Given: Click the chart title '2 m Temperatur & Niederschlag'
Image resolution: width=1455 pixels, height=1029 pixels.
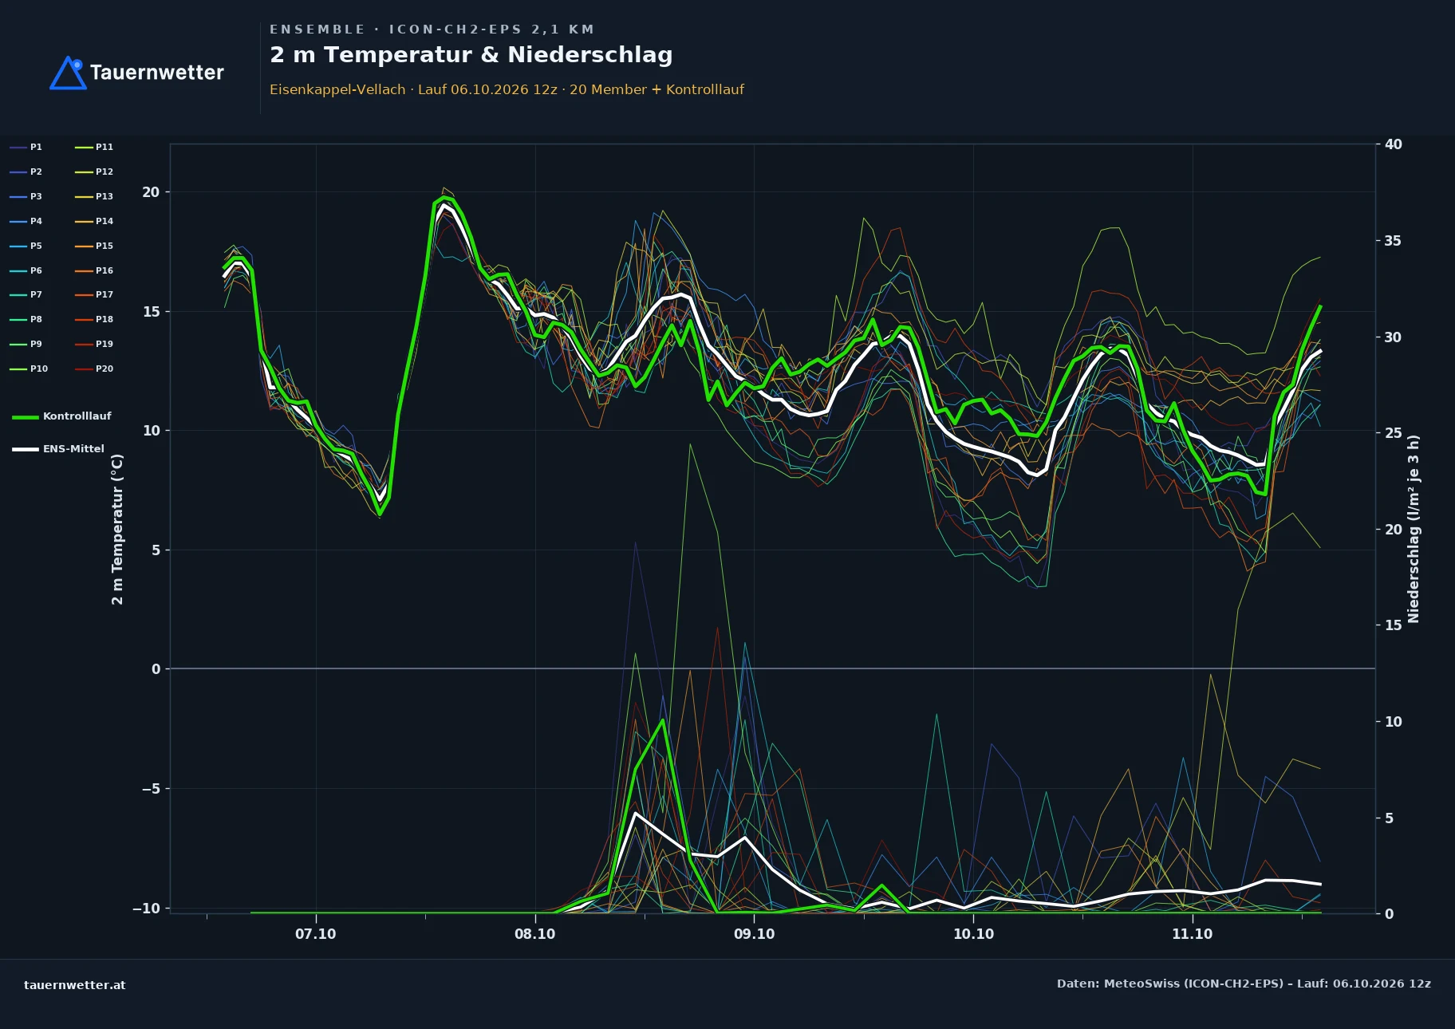Looking at the screenshot, I should tap(471, 55).
